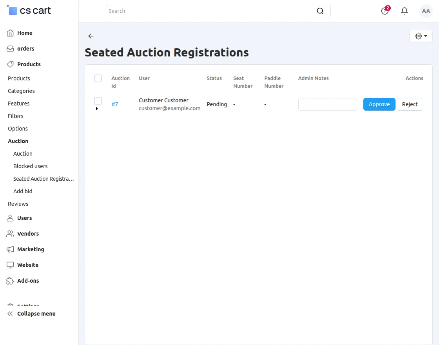Click the User column header

point(144,78)
